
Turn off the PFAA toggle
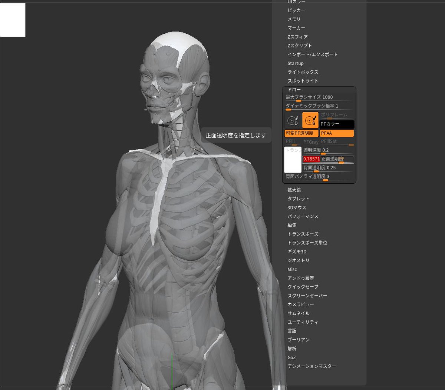click(x=336, y=133)
